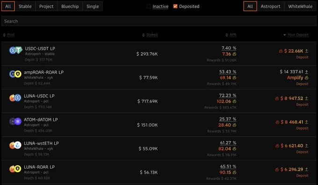Select the All DEX filter tab
This screenshot has height=185, width=318.
[250, 6]
